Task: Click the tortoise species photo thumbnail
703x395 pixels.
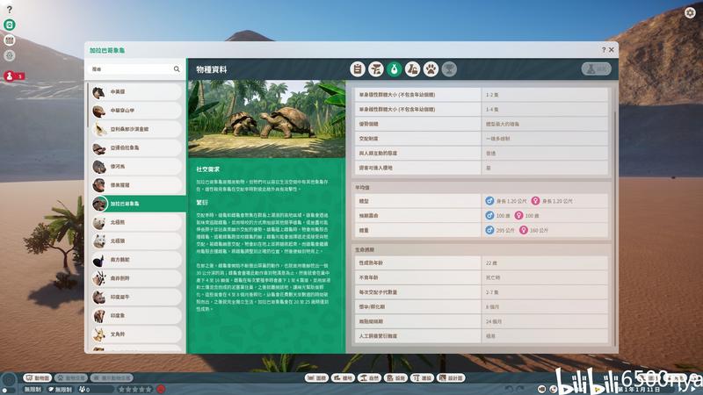Action: coord(267,118)
